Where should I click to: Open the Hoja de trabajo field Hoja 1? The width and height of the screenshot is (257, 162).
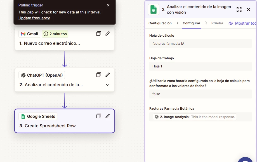pyautogui.click(x=201, y=66)
